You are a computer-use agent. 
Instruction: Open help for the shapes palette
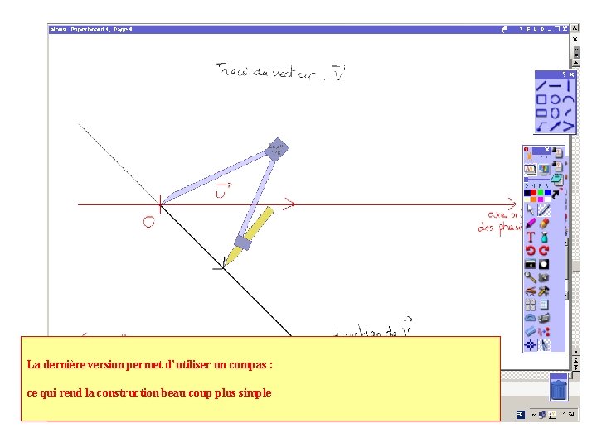[565, 74]
